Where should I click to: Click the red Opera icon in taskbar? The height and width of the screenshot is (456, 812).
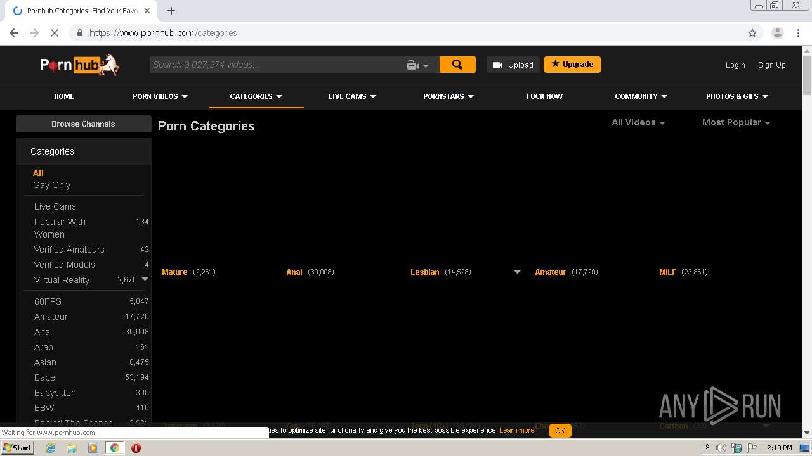tap(136, 448)
